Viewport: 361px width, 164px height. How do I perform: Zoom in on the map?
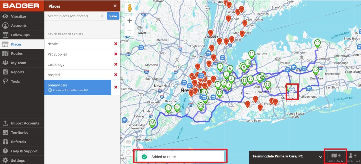pyautogui.click(x=129, y=21)
